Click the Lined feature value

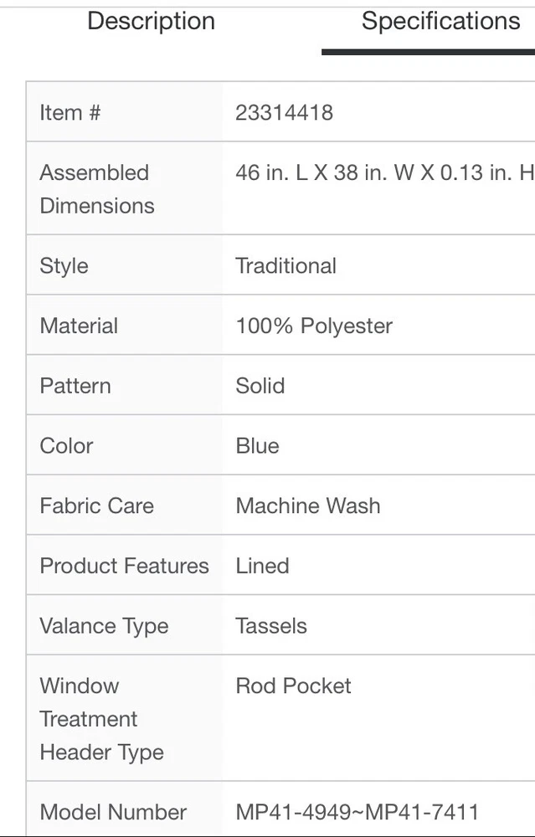pos(262,566)
